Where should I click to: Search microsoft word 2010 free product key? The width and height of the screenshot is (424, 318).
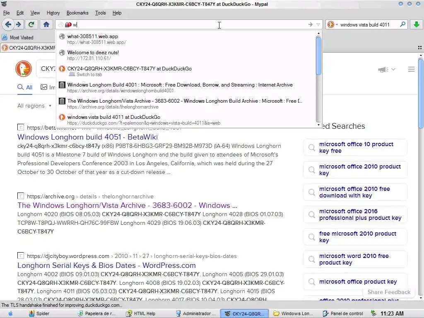coord(355,259)
